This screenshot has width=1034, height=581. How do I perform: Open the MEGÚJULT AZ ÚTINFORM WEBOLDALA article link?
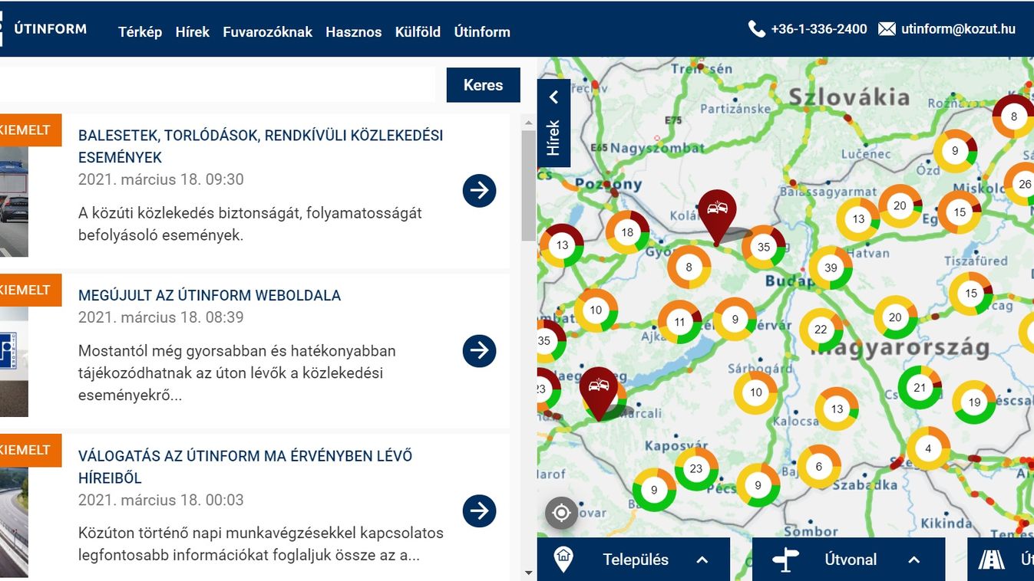210,294
